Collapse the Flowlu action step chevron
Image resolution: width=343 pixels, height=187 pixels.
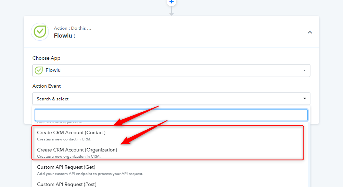(x=310, y=32)
